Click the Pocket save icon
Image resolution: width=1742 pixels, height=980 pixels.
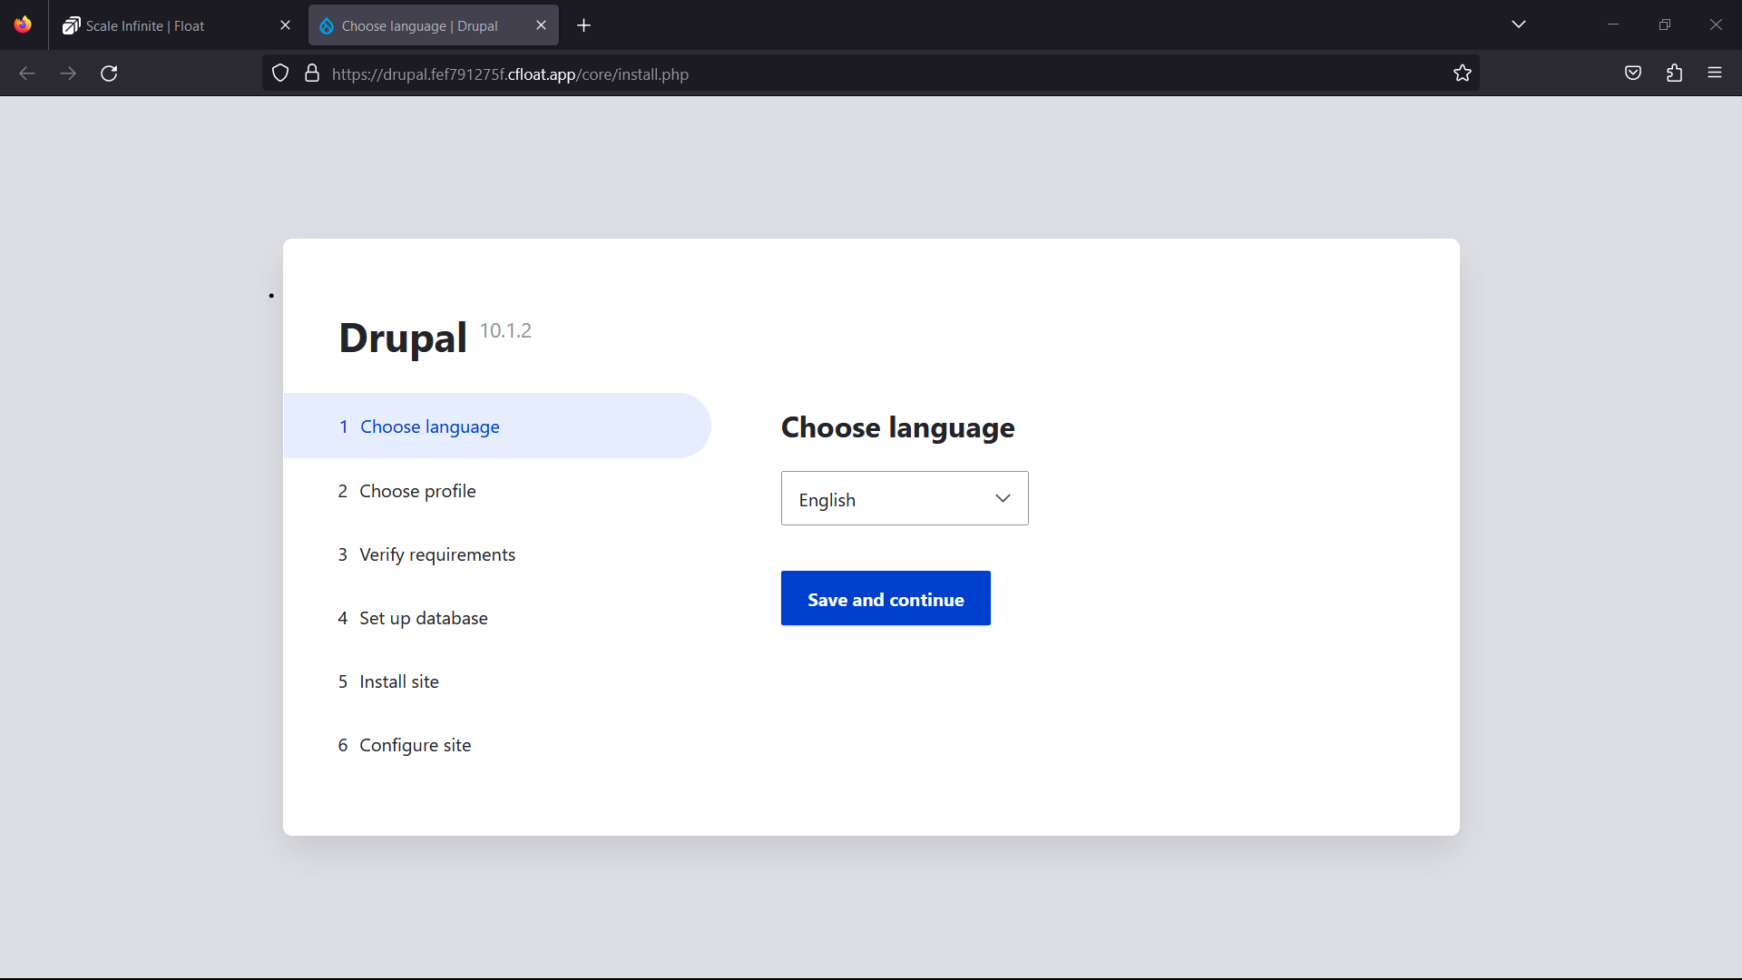coord(1633,73)
